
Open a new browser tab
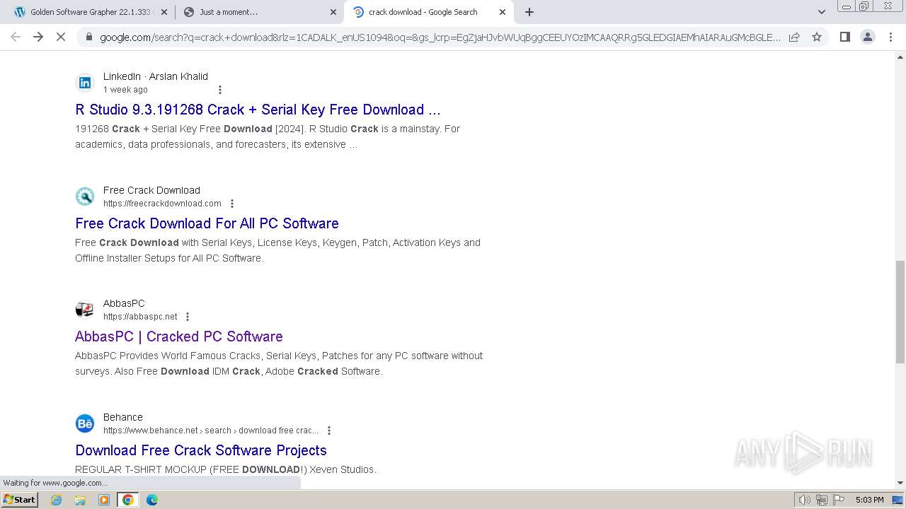tap(529, 12)
